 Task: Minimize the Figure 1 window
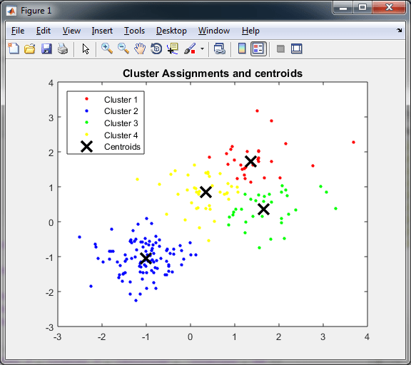[x=342, y=7]
